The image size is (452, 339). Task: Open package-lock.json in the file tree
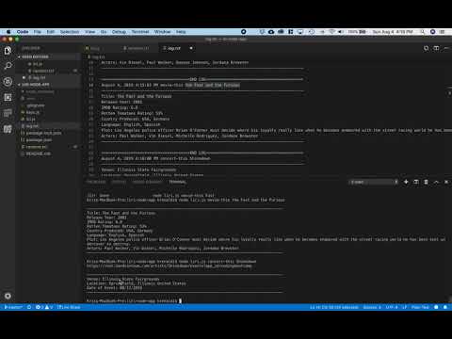point(43,133)
